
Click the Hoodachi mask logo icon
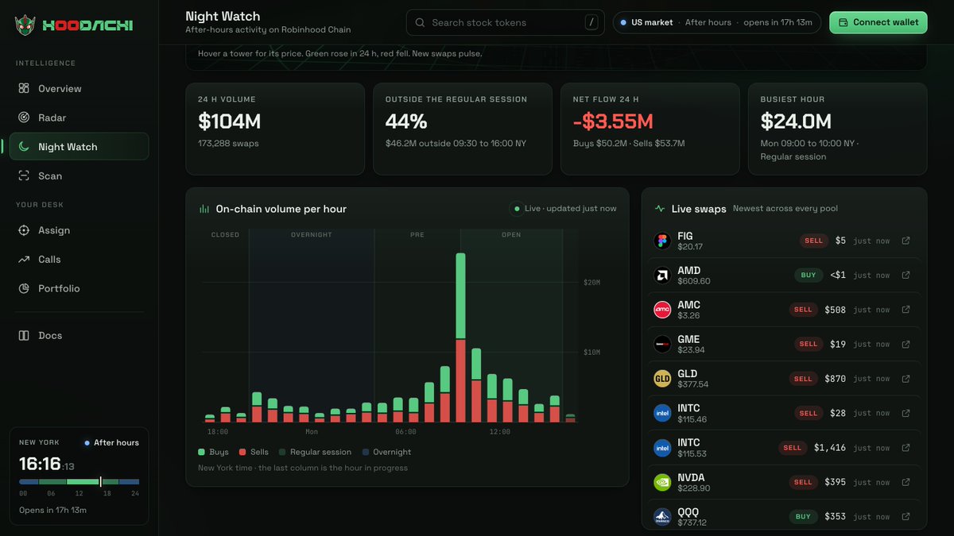click(26, 25)
